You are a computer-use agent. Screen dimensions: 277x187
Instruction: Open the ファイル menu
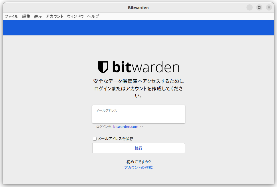(11, 17)
